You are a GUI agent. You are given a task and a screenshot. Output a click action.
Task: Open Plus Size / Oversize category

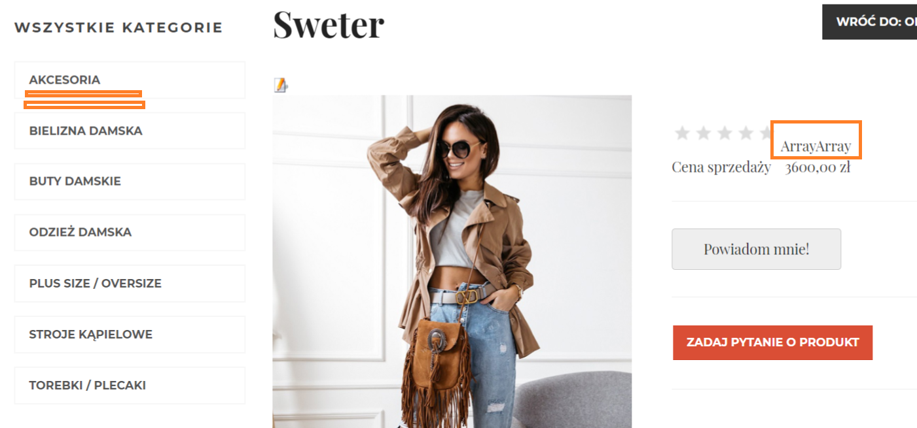click(x=130, y=283)
